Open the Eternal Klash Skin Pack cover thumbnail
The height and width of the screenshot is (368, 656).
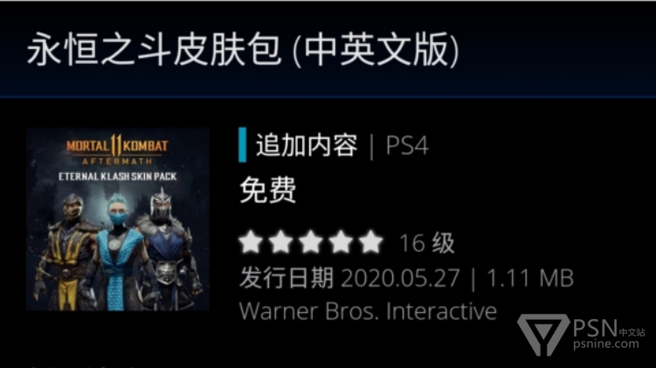point(118,219)
